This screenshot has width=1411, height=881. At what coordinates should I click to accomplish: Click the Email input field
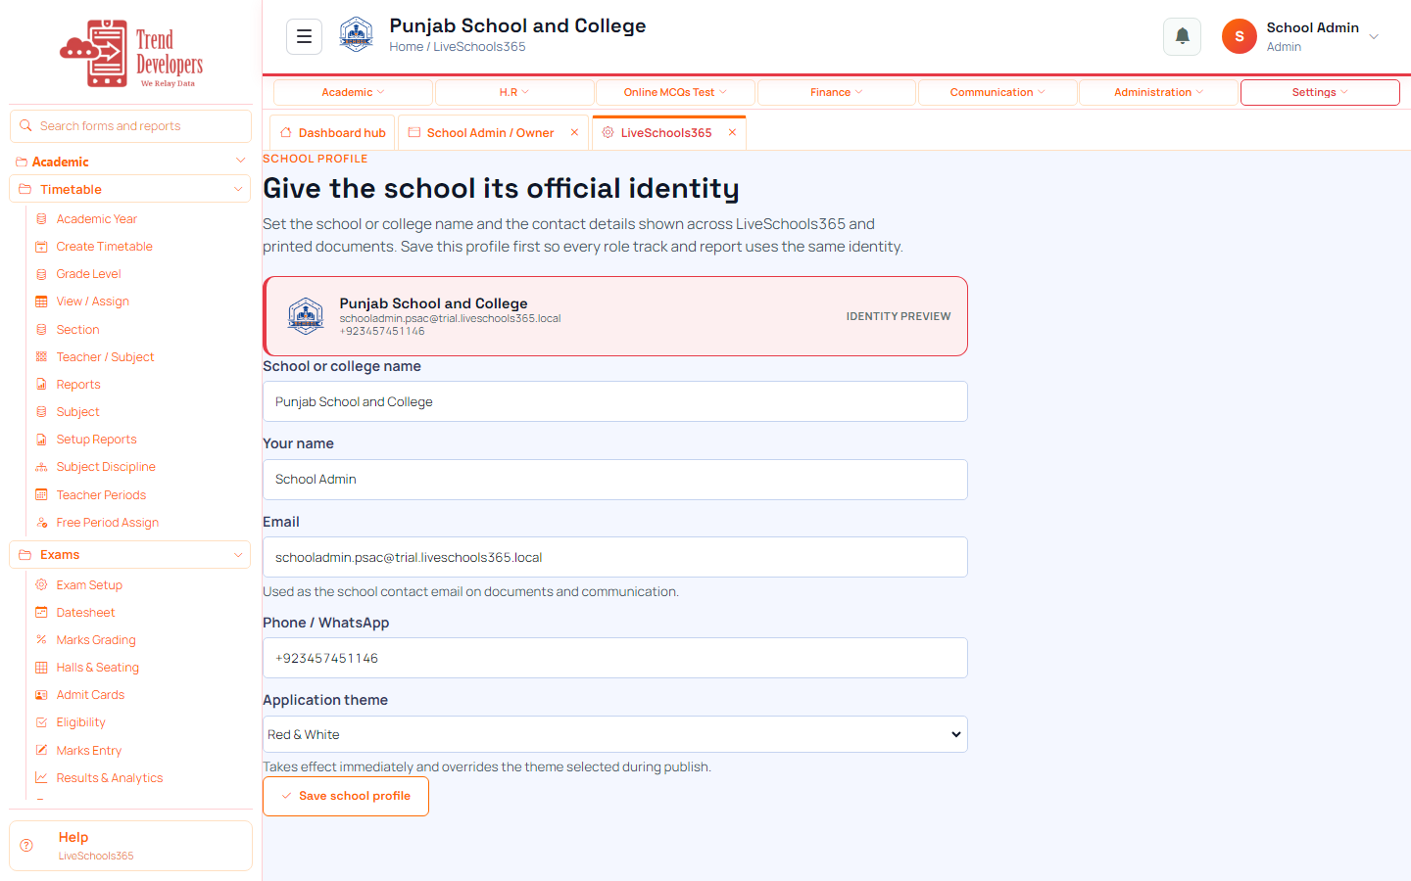615,557
